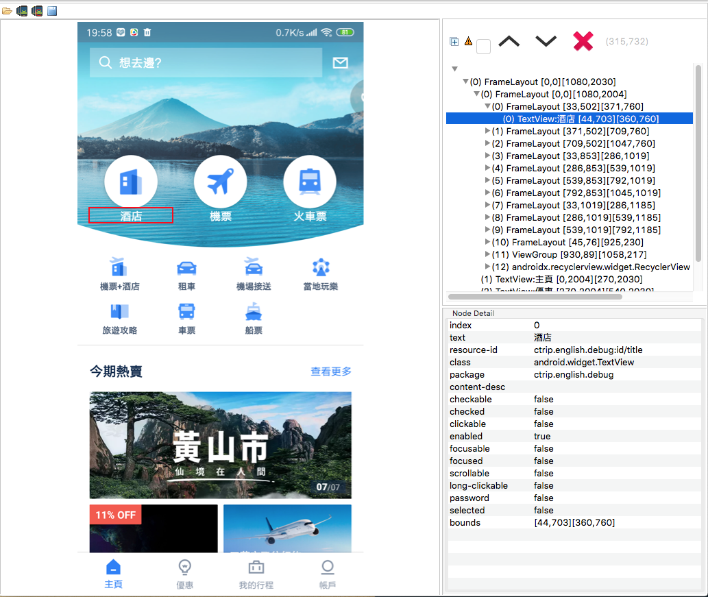Click the class value android.widget.TextView
708x597 pixels.
[584, 362]
